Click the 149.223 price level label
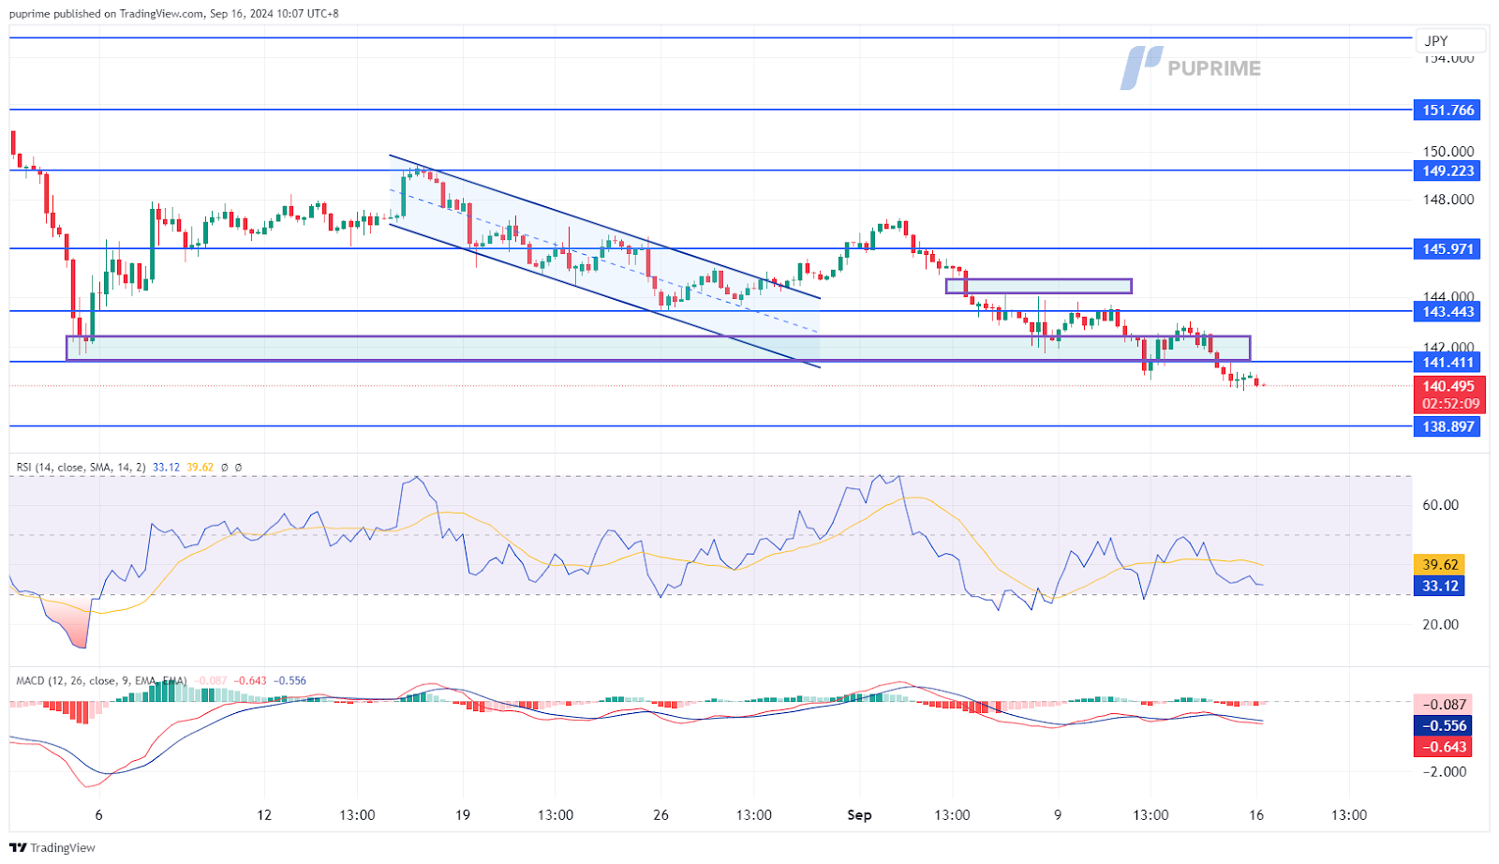Viewport: 1499px width, 864px height. coord(1448,171)
